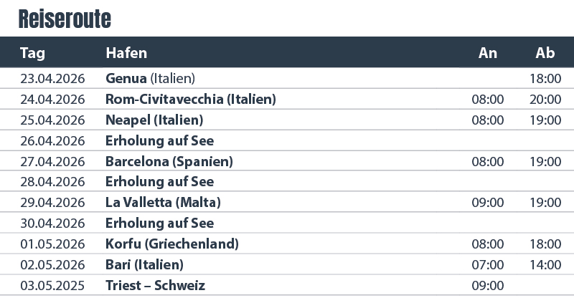
Task: Click the date 23.04.2026
Action: 52,77
